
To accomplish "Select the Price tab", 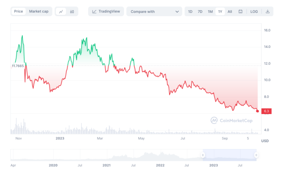I will pos(19,12).
